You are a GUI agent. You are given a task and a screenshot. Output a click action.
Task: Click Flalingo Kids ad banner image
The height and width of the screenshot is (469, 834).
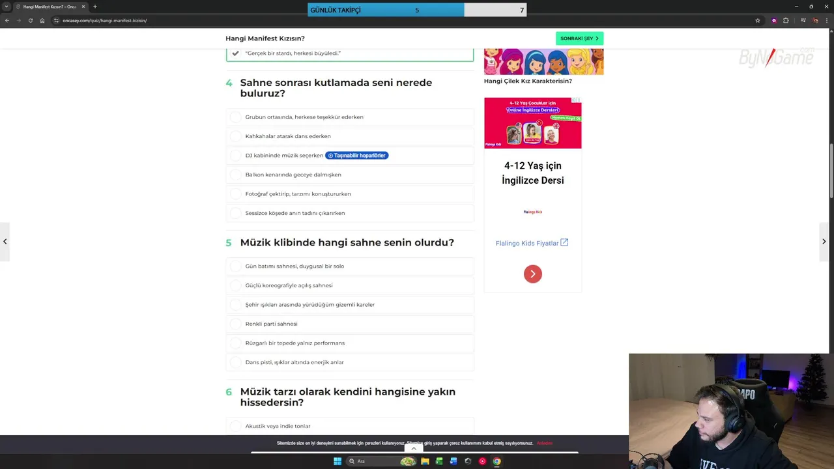[x=533, y=123]
